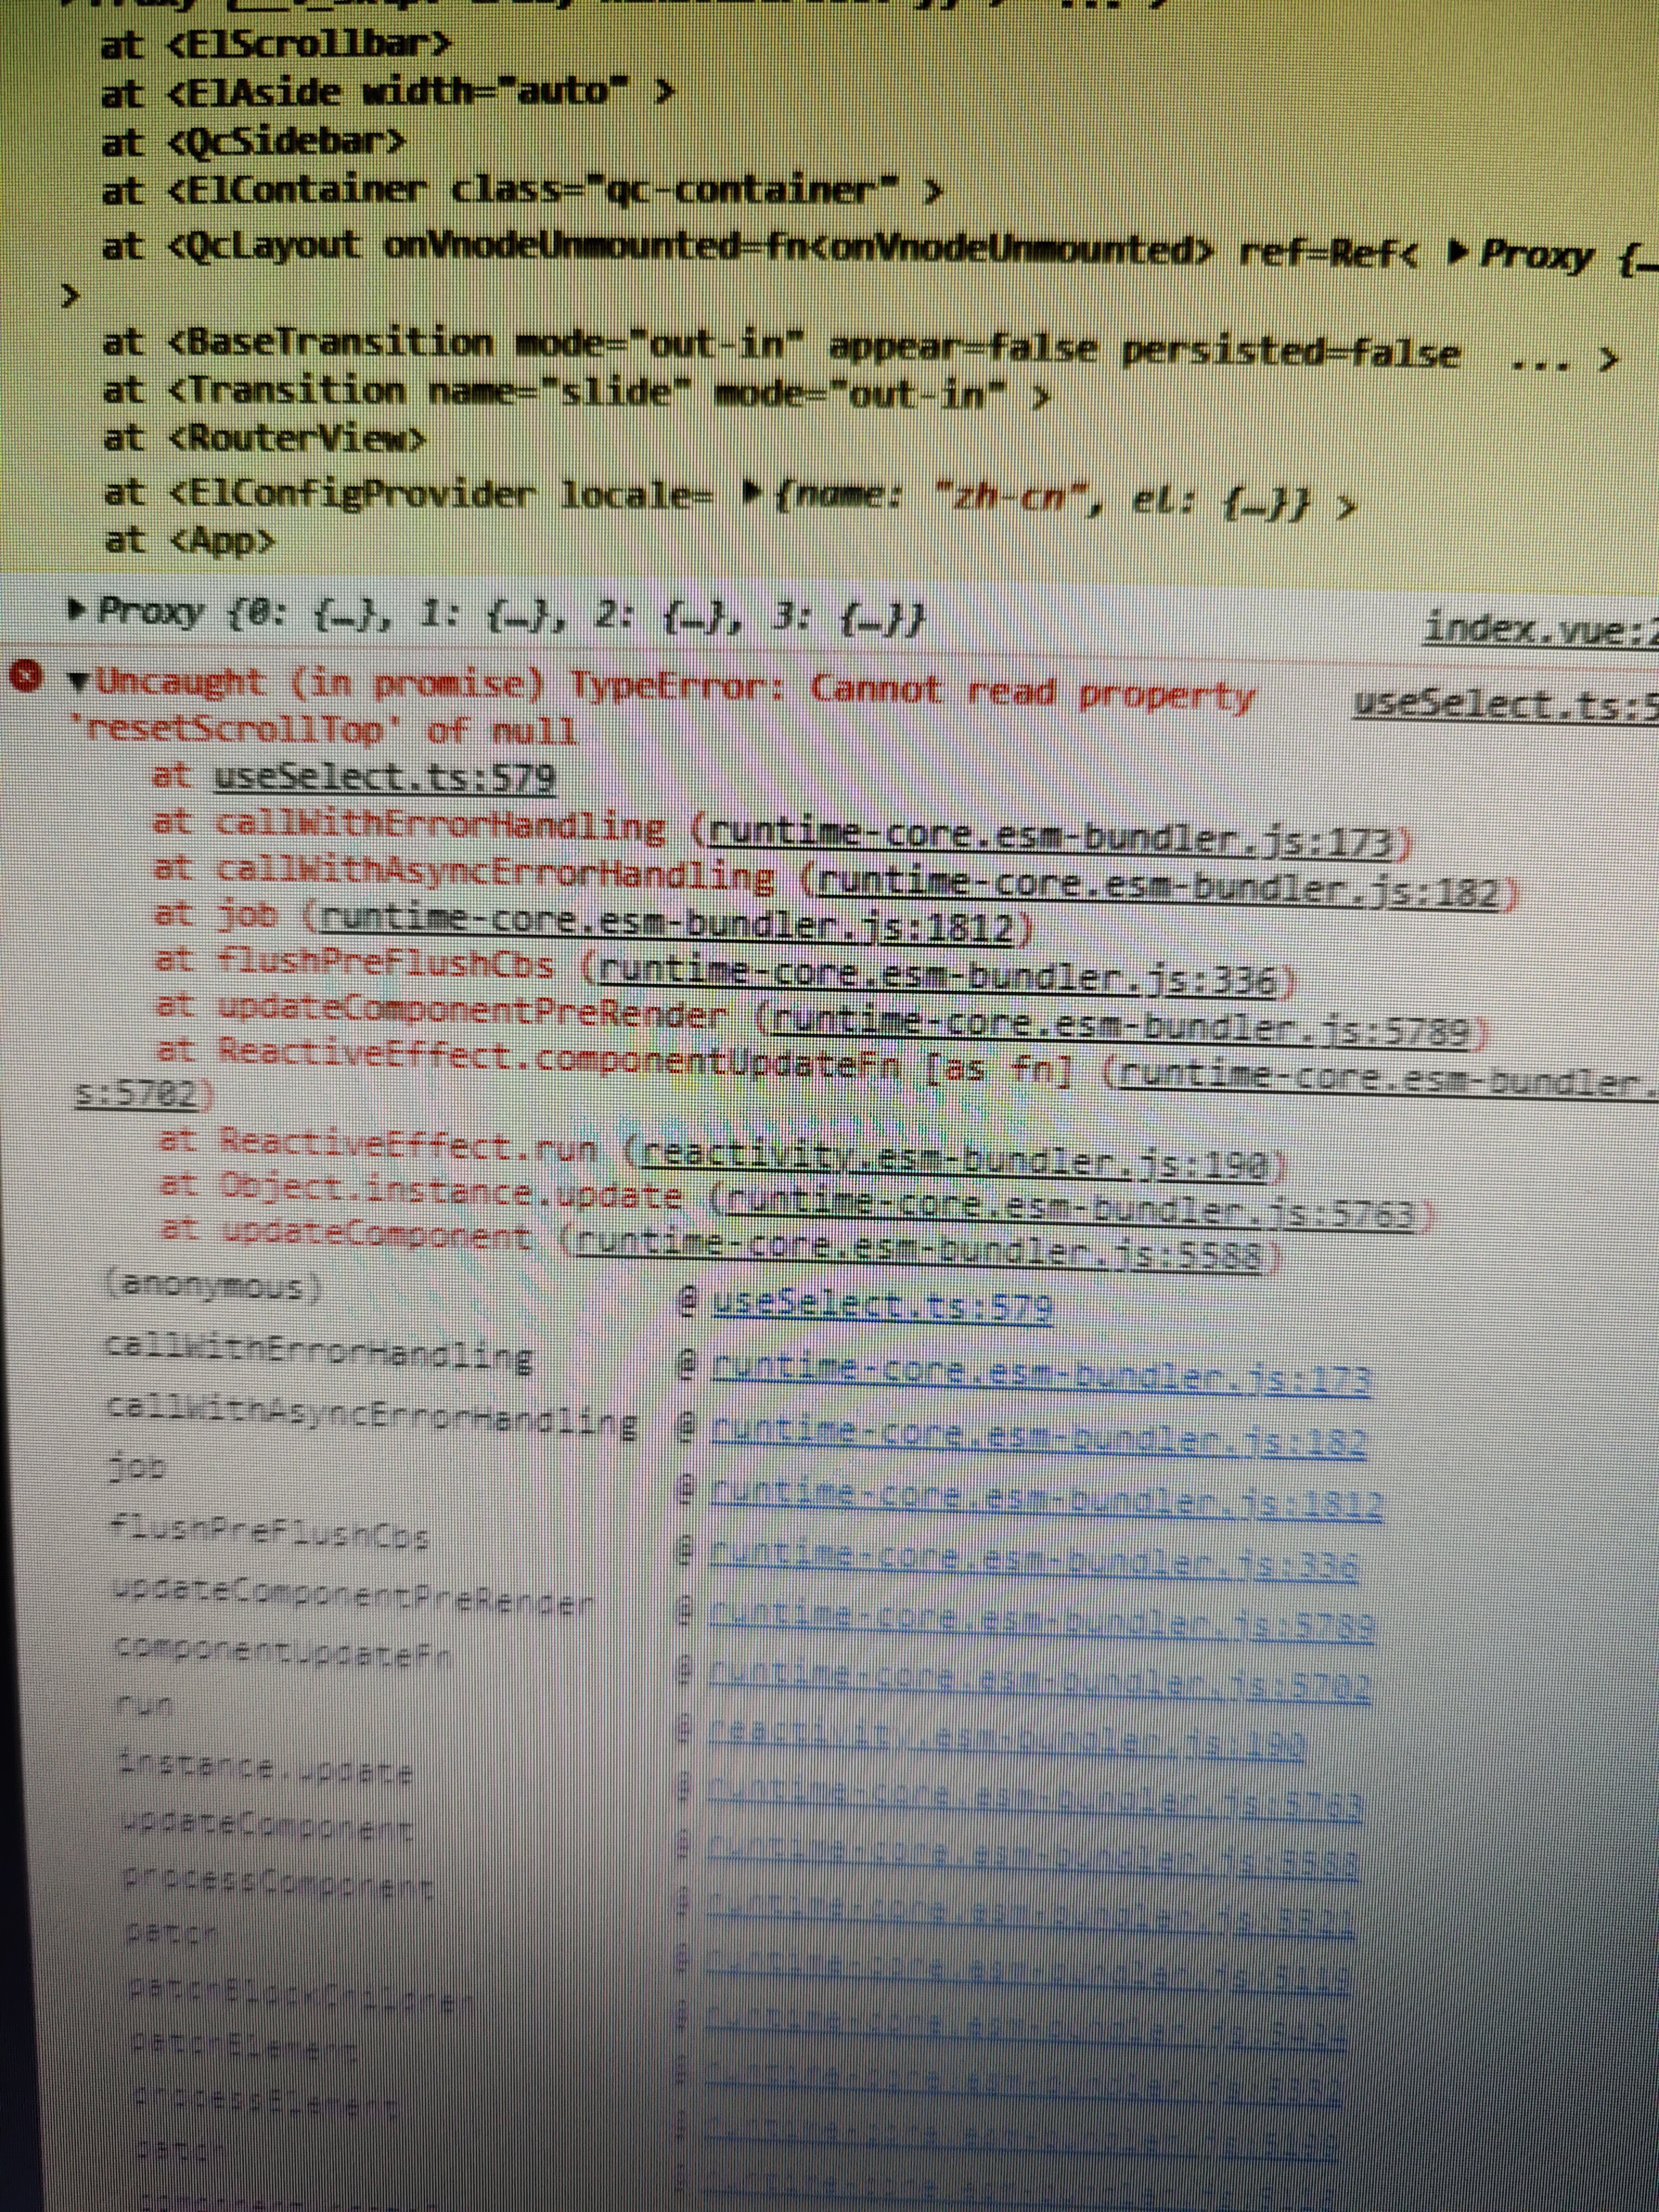
Task: Select the 'at <ElScrollbar>' line
Action: click(x=276, y=44)
